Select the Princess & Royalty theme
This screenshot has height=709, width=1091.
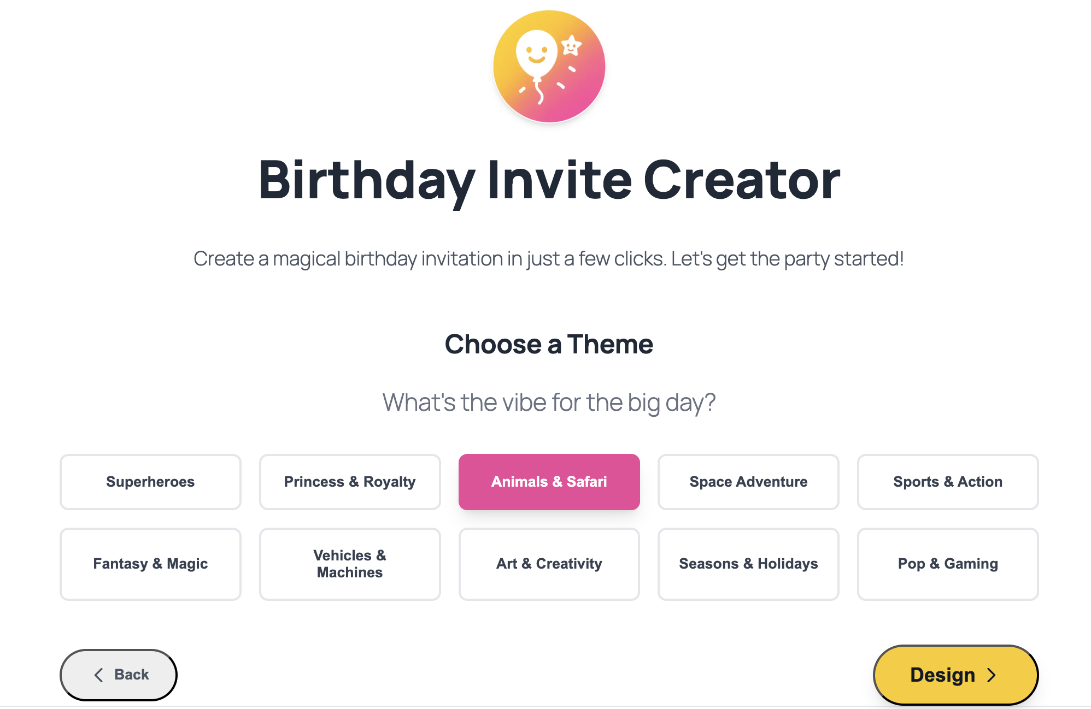point(349,482)
